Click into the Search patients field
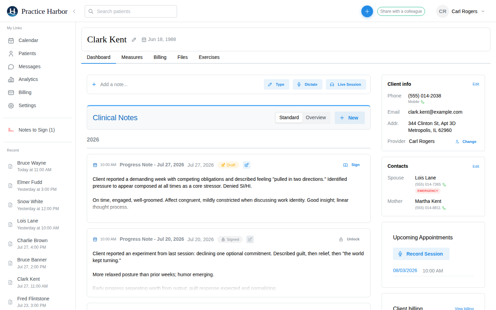496x310 pixels. (x=131, y=11)
